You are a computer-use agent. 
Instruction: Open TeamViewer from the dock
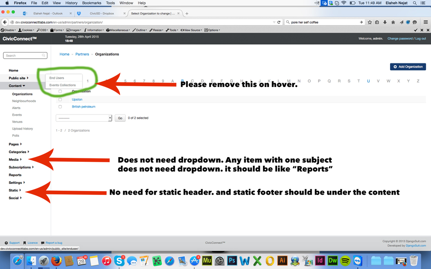358,260
